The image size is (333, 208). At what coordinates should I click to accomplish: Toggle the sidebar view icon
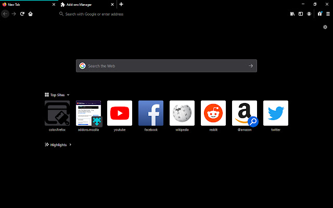[301, 14]
